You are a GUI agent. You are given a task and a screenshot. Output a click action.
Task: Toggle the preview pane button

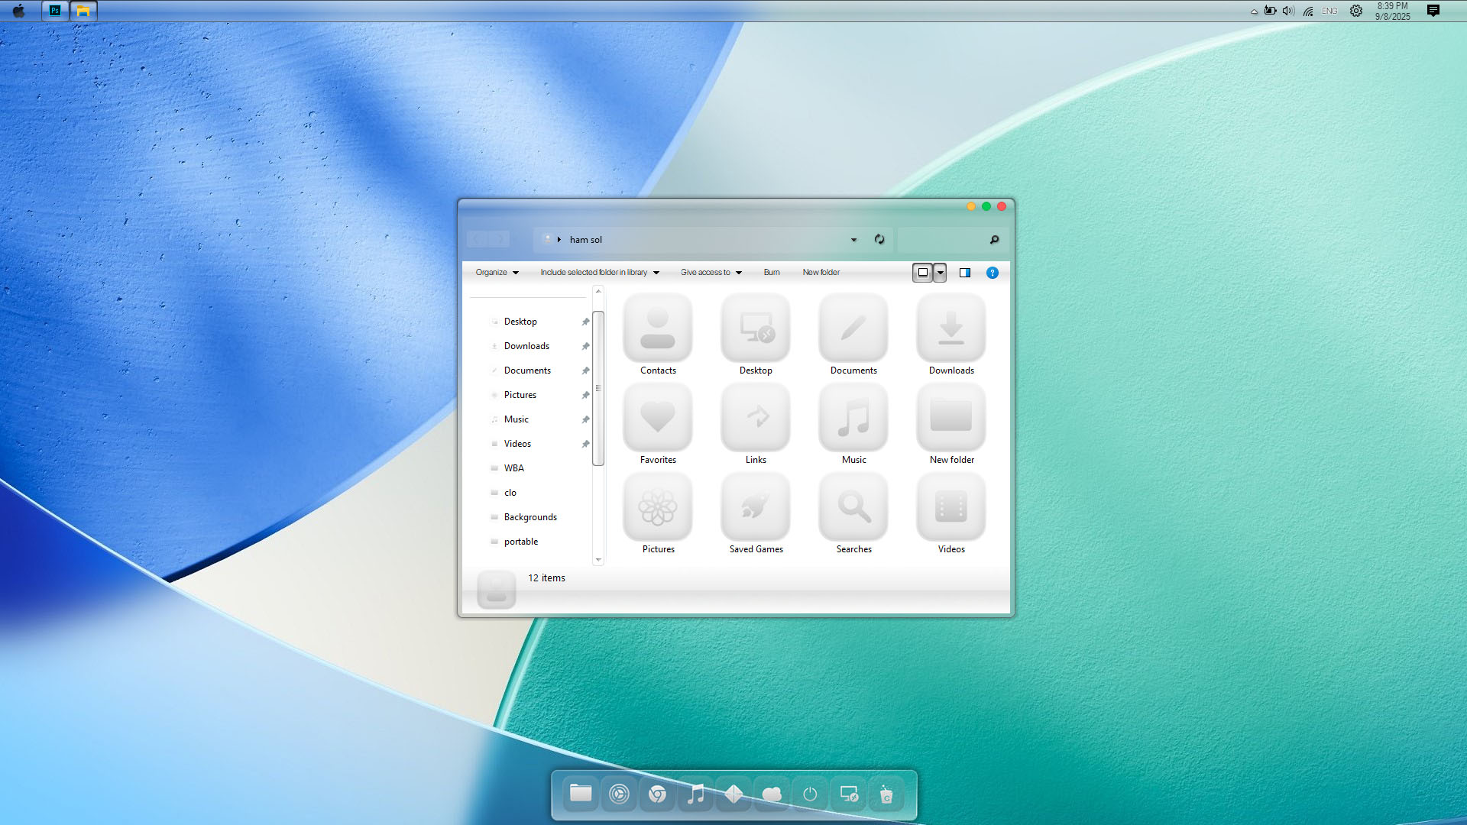click(x=965, y=273)
